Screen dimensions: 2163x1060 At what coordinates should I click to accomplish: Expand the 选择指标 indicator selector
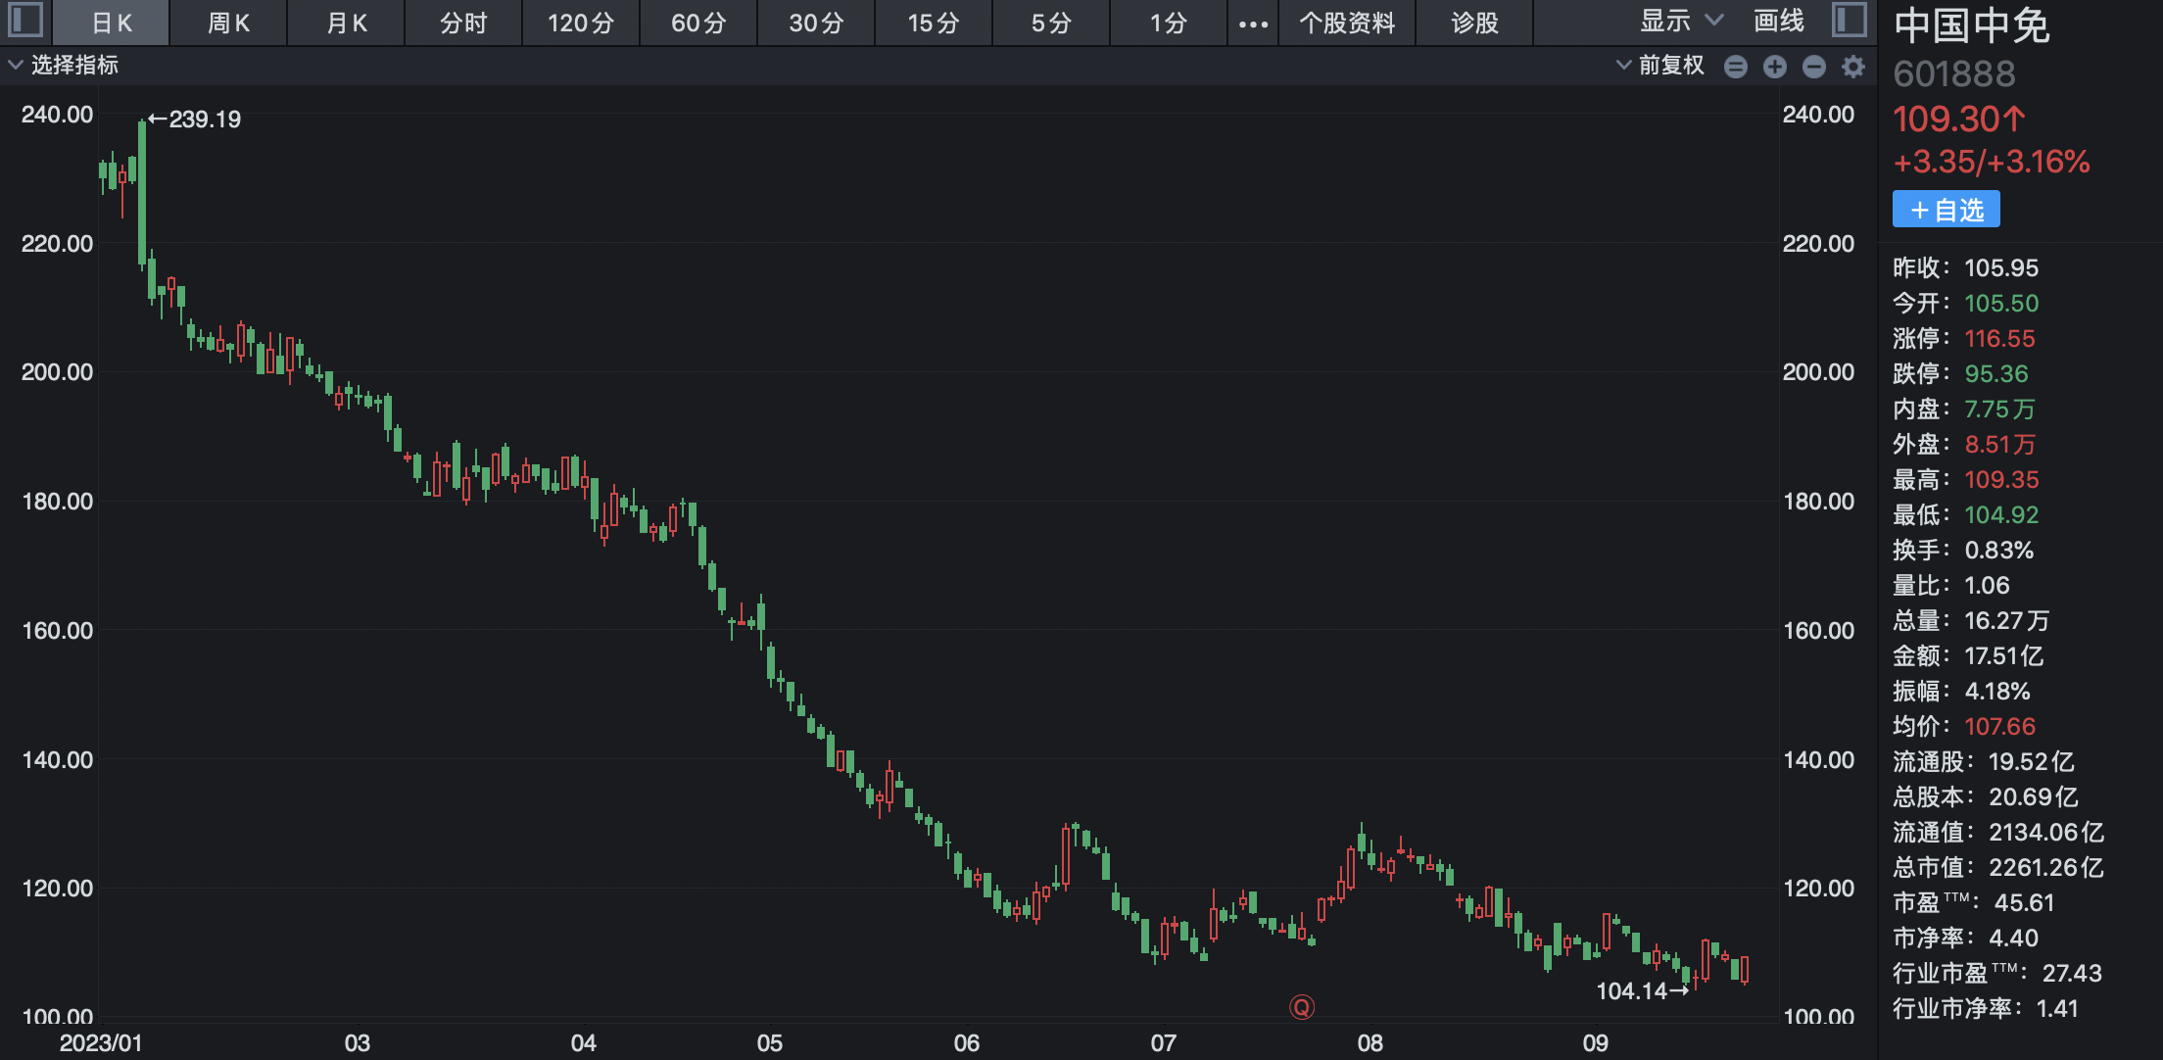point(64,66)
